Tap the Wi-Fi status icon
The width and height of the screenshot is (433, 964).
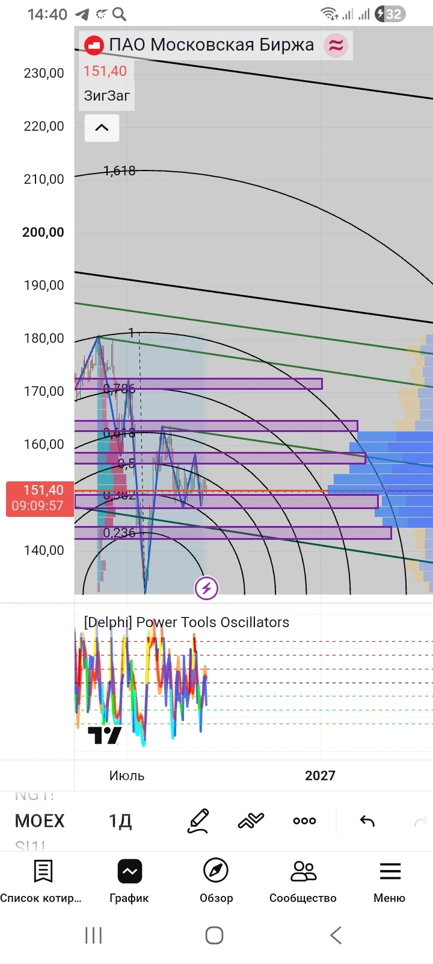[329, 14]
